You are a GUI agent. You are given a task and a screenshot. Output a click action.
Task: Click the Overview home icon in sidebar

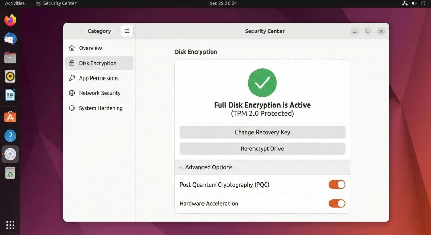[72, 48]
